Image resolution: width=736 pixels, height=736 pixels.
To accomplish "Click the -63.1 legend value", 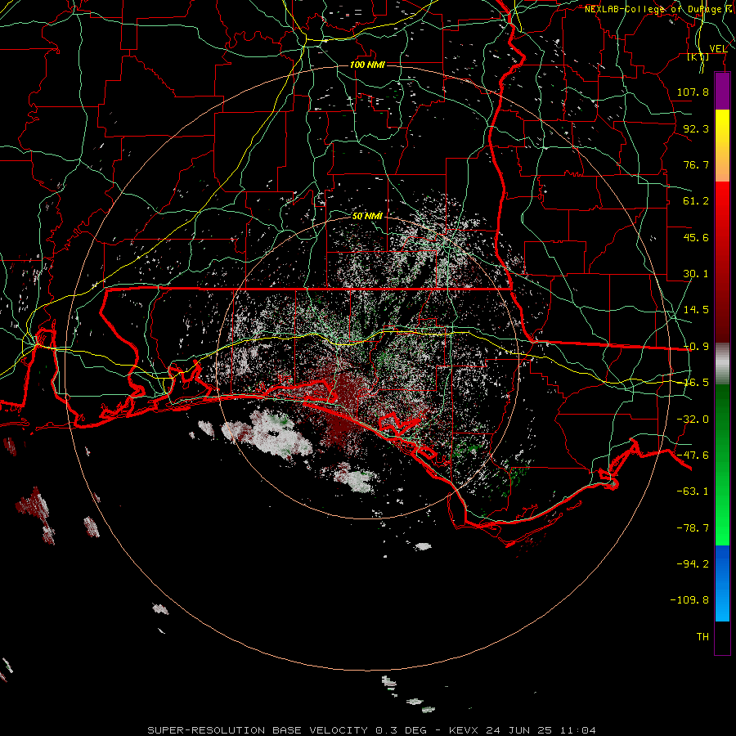I will tap(693, 491).
